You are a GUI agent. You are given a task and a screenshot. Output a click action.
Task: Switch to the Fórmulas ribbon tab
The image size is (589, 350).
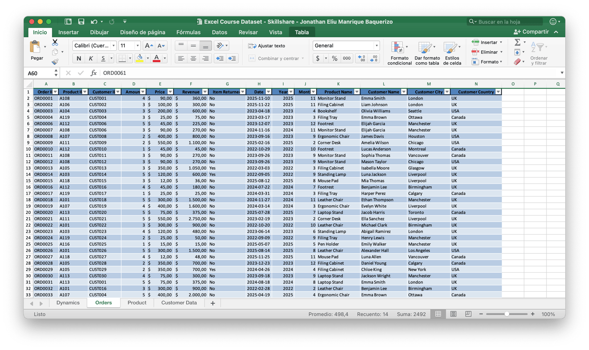pos(188,32)
